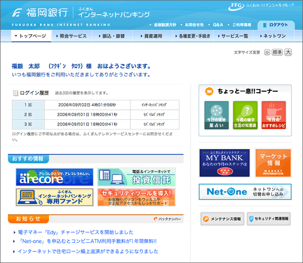This screenshot has width=303, height=263.
Task: Click the インターネットバンキング channel cell in row 1
Action: (x=155, y=105)
